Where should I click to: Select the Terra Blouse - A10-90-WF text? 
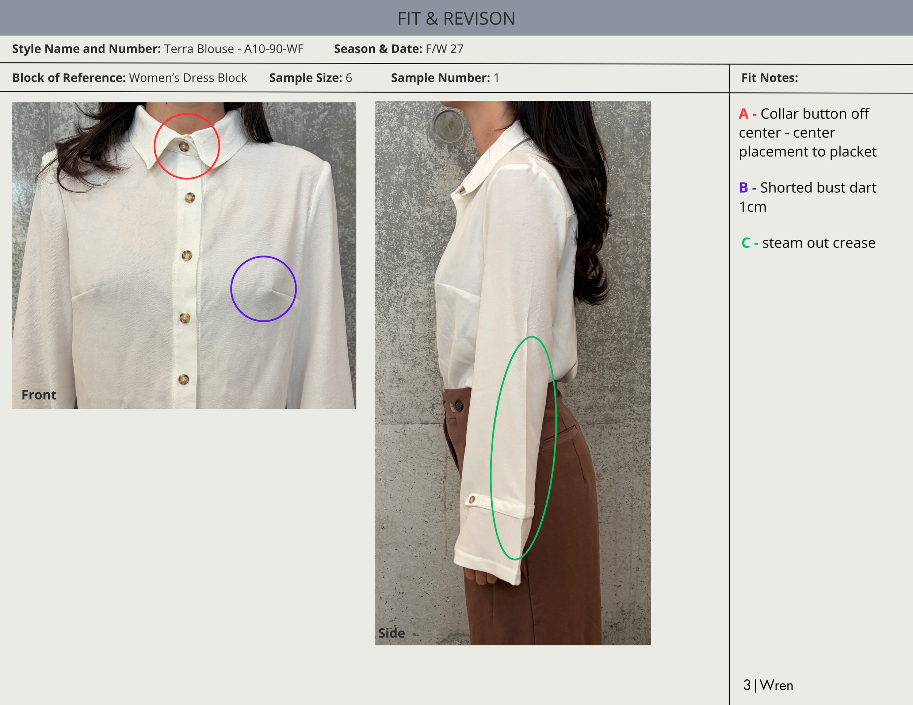pos(234,49)
